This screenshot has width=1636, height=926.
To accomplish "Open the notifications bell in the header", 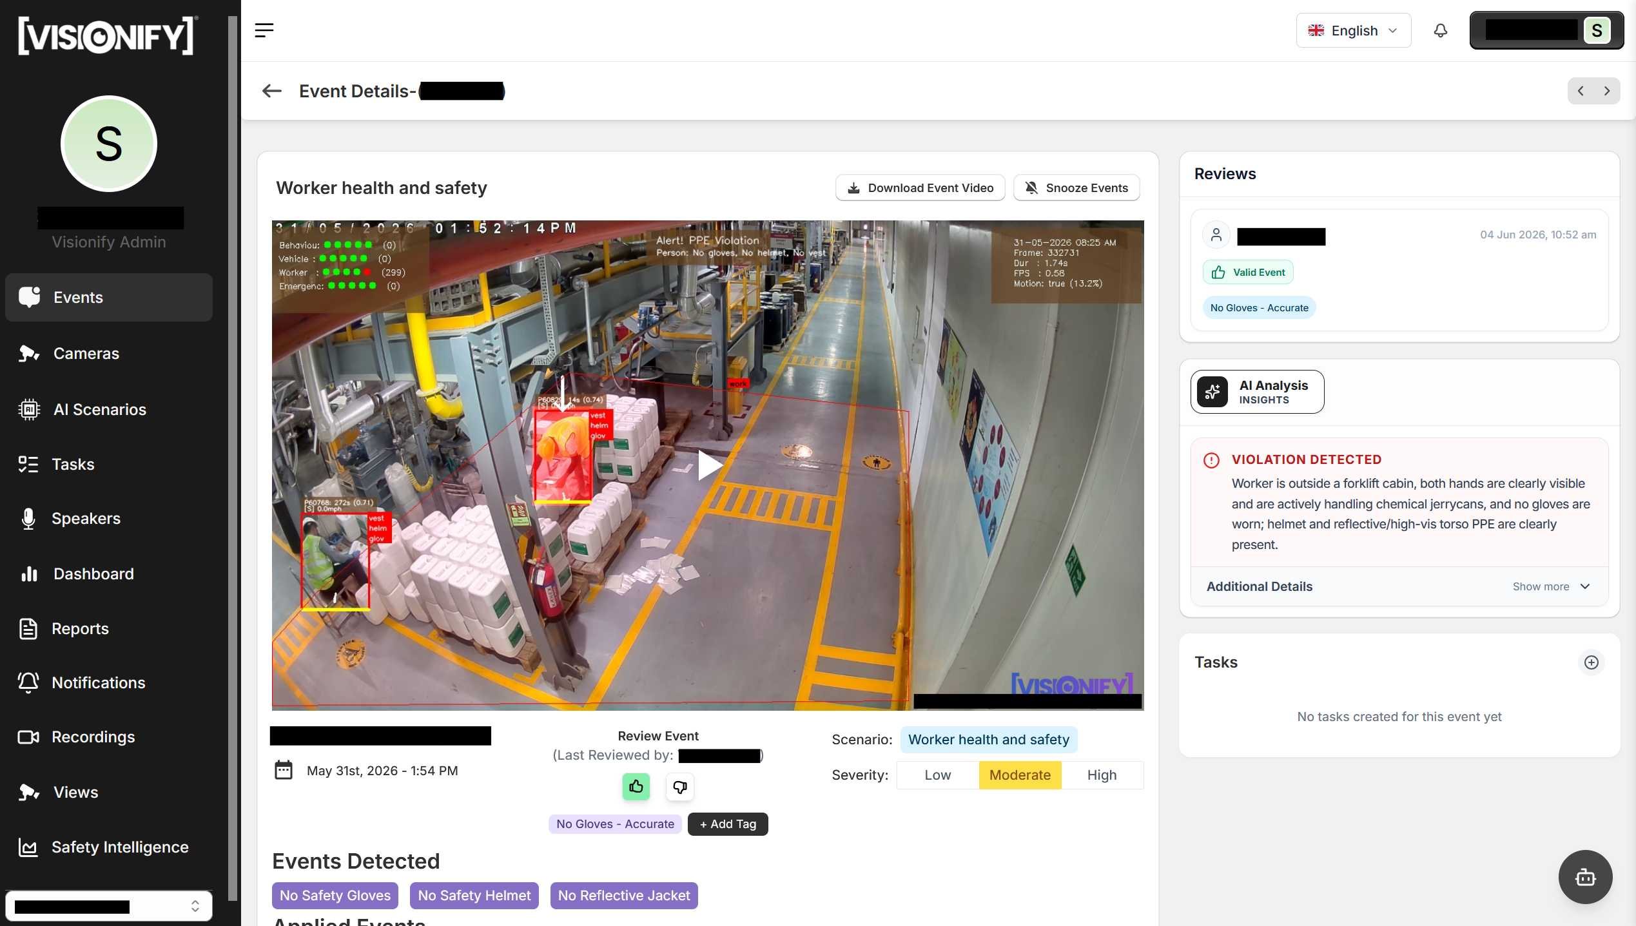I will tap(1441, 30).
